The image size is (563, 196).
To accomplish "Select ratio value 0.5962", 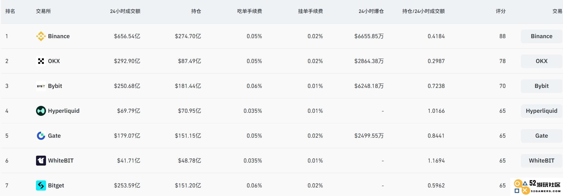I will click(x=436, y=185).
